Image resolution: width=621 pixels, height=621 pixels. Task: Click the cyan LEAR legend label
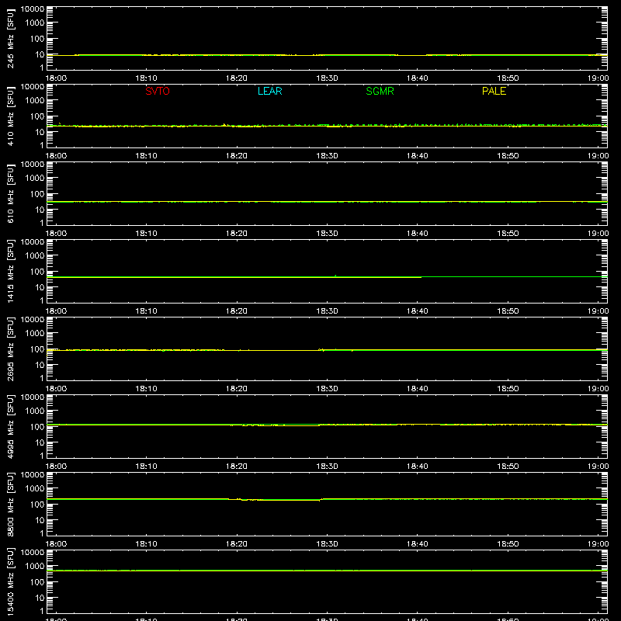tap(269, 91)
